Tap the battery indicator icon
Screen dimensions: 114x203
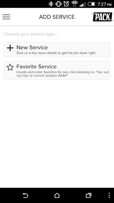pyautogui.click(x=91, y=4)
